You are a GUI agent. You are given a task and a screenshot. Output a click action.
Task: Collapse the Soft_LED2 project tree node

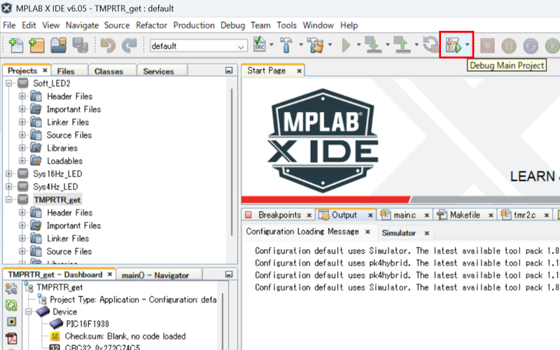[x=9, y=83]
